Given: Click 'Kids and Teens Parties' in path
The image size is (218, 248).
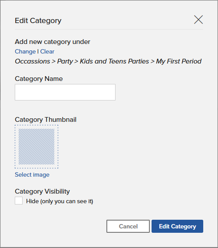Looking at the screenshot, I should [114, 61].
